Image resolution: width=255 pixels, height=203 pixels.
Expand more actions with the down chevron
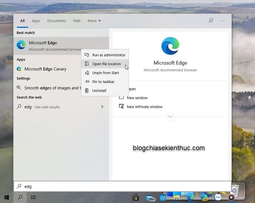[x=170, y=117]
